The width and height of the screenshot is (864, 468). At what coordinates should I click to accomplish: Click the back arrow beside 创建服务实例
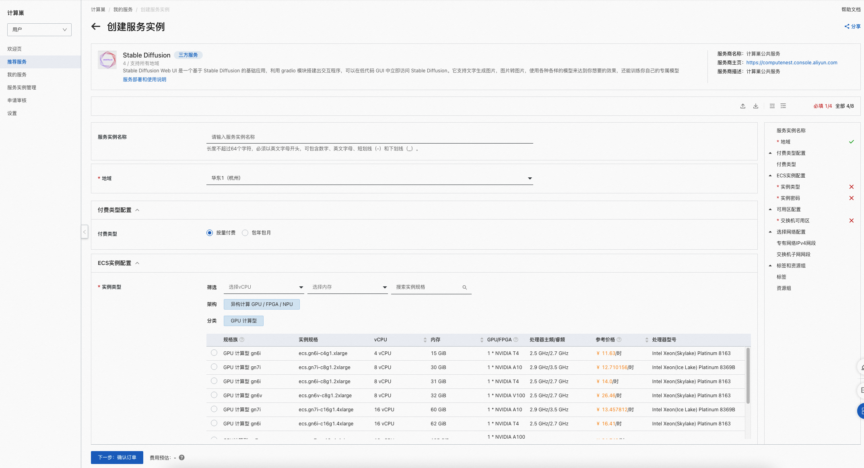pos(95,27)
